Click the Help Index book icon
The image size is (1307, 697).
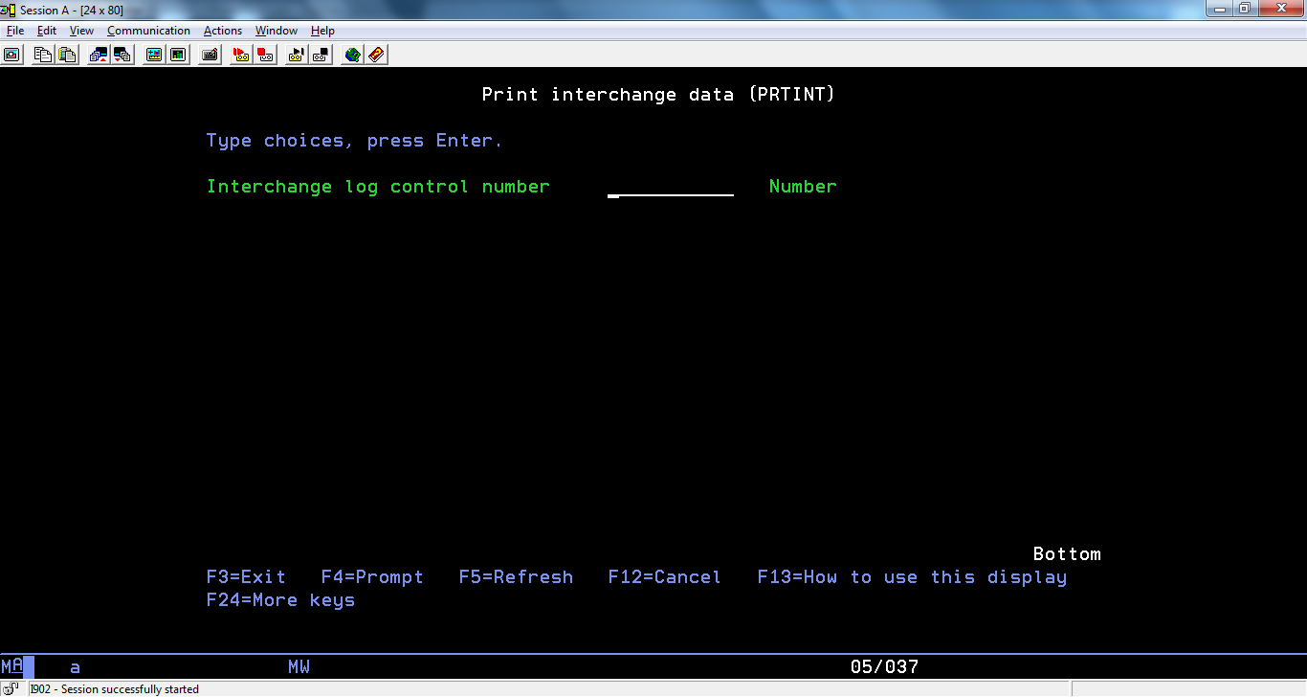click(x=376, y=55)
